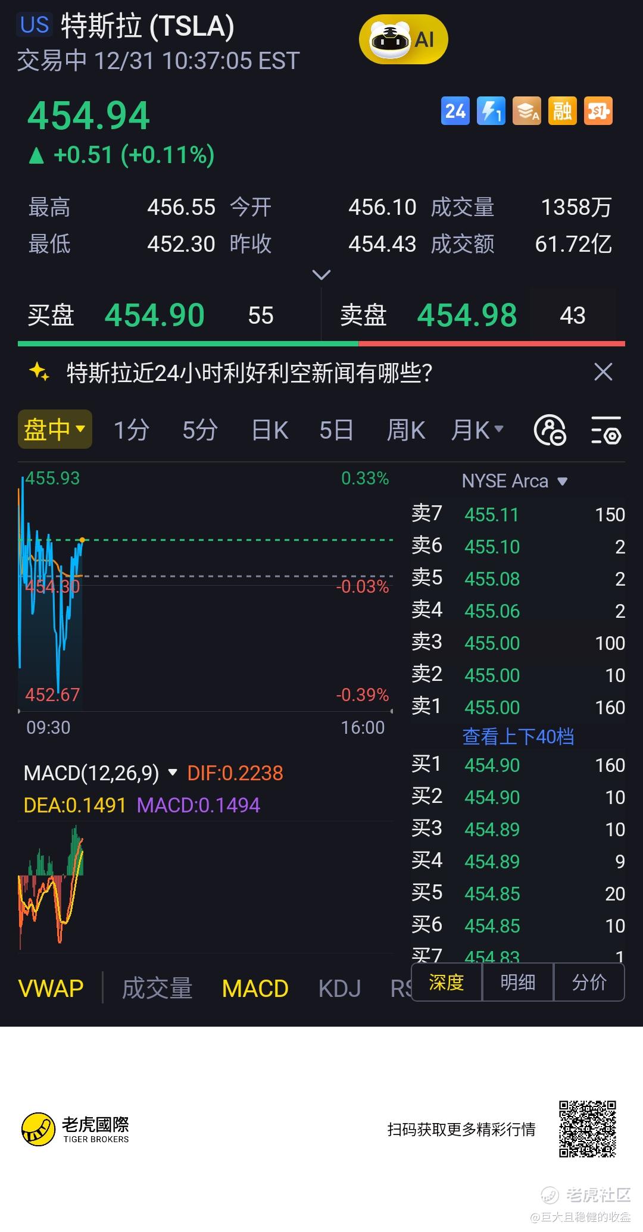Open the chart compare circle icon
643x1232 pixels.
[550, 430]
